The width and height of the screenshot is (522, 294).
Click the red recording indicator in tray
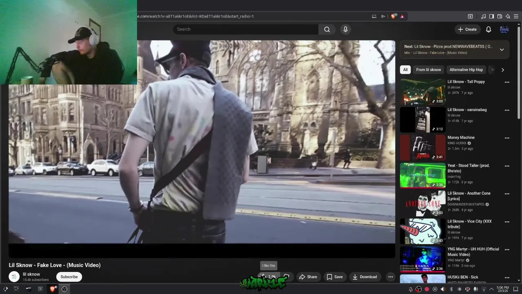427,290
